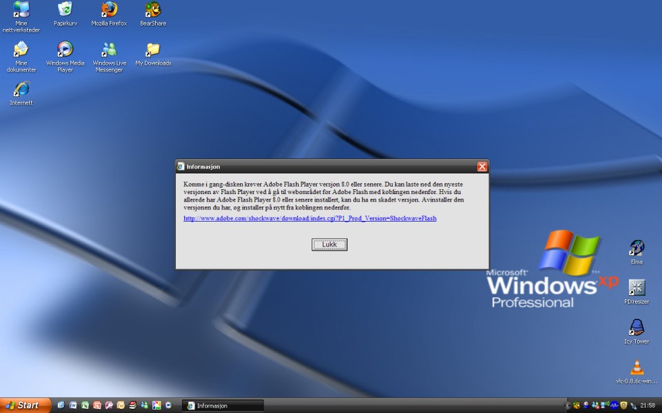Open Messenger from Quick Launch bar
This screenshot has width=662, height=413.
tap(144, 405)
